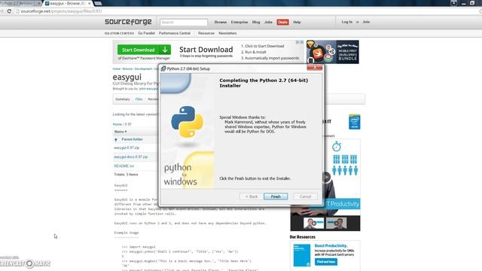Click the Parent folder up-arrow icon
Screen dimensions: 482x271
point(116,139)
